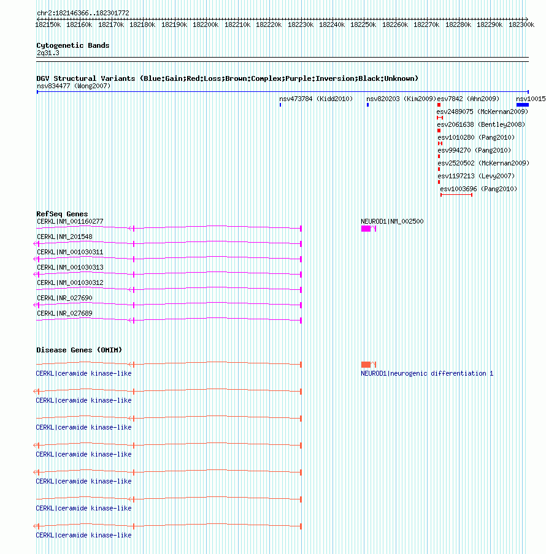Select the CERKL|NM_201548 transcript label
Screen dimensions: 546x554
64,237
